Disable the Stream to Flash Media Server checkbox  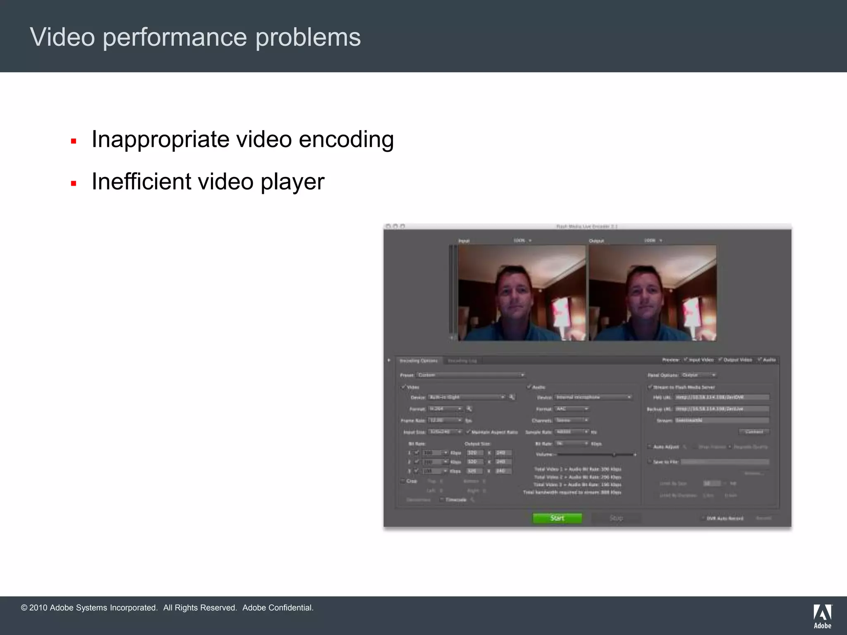(x=650, y=387)
